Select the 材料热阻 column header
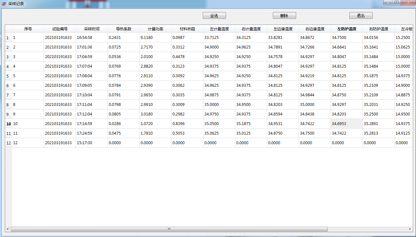Viewport: 416px width, 237px height. [187, 29]
